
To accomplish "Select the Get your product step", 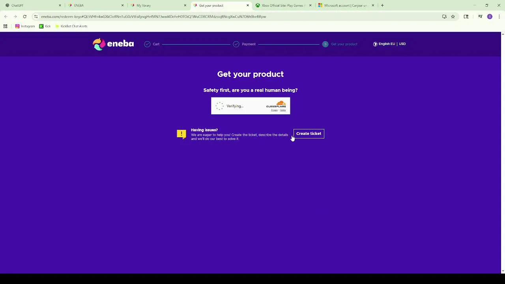I will pyautogui.click(x=340, y=44).
